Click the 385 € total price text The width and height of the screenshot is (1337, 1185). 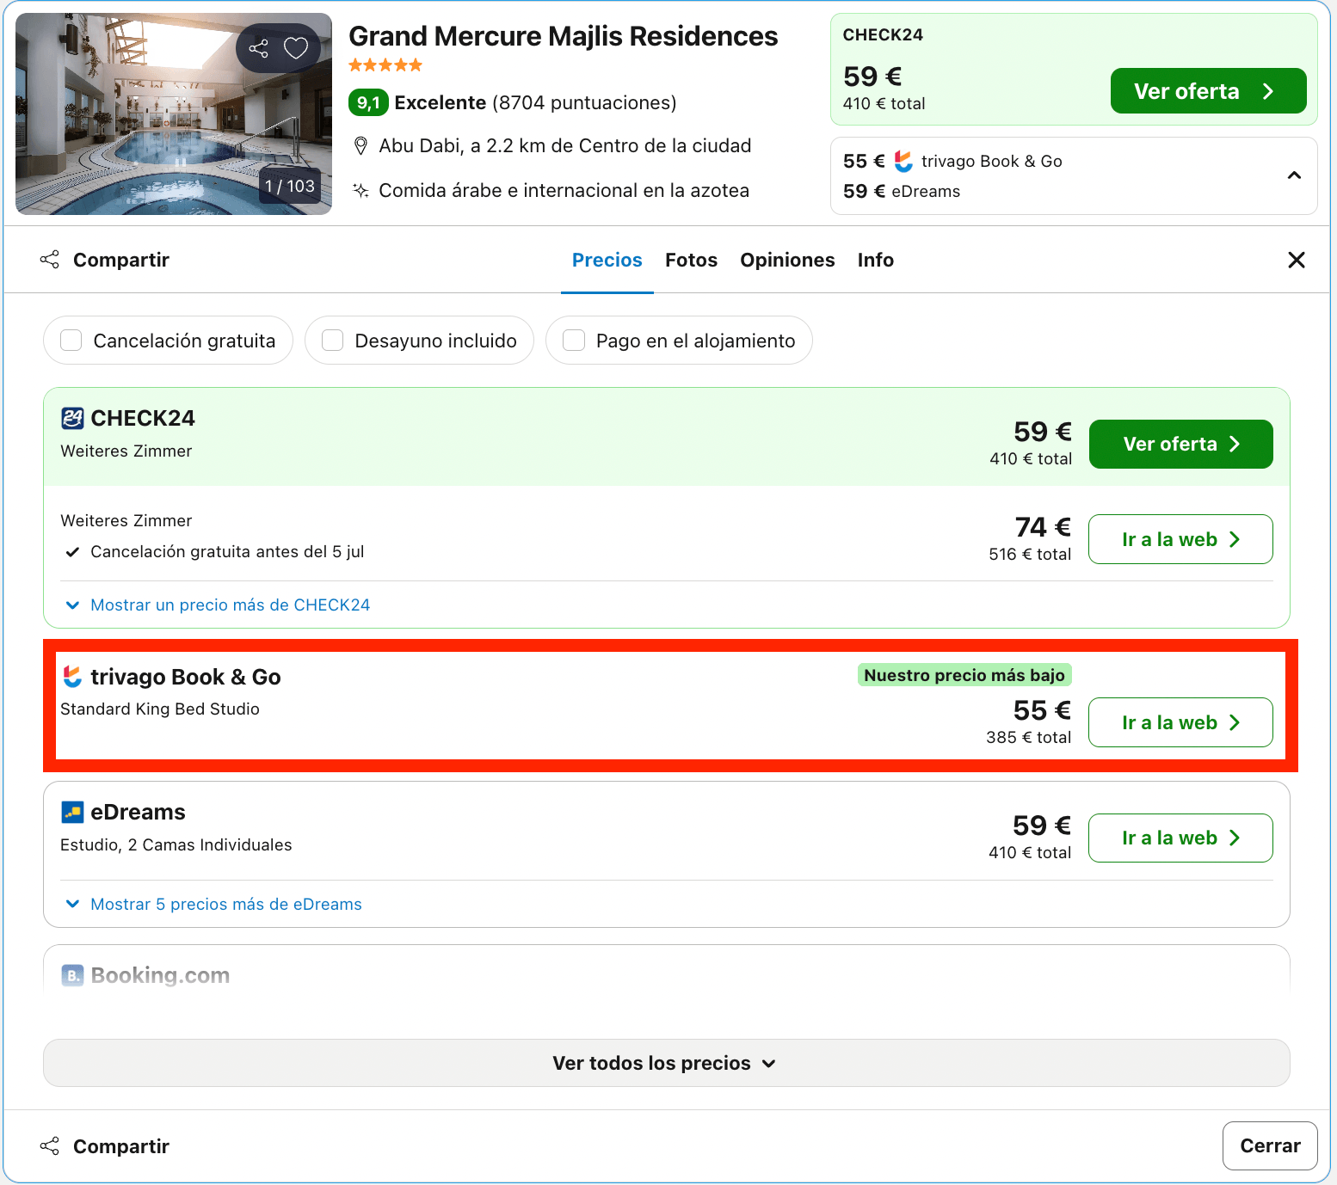pyautogui.click(x=1029, y=737)
